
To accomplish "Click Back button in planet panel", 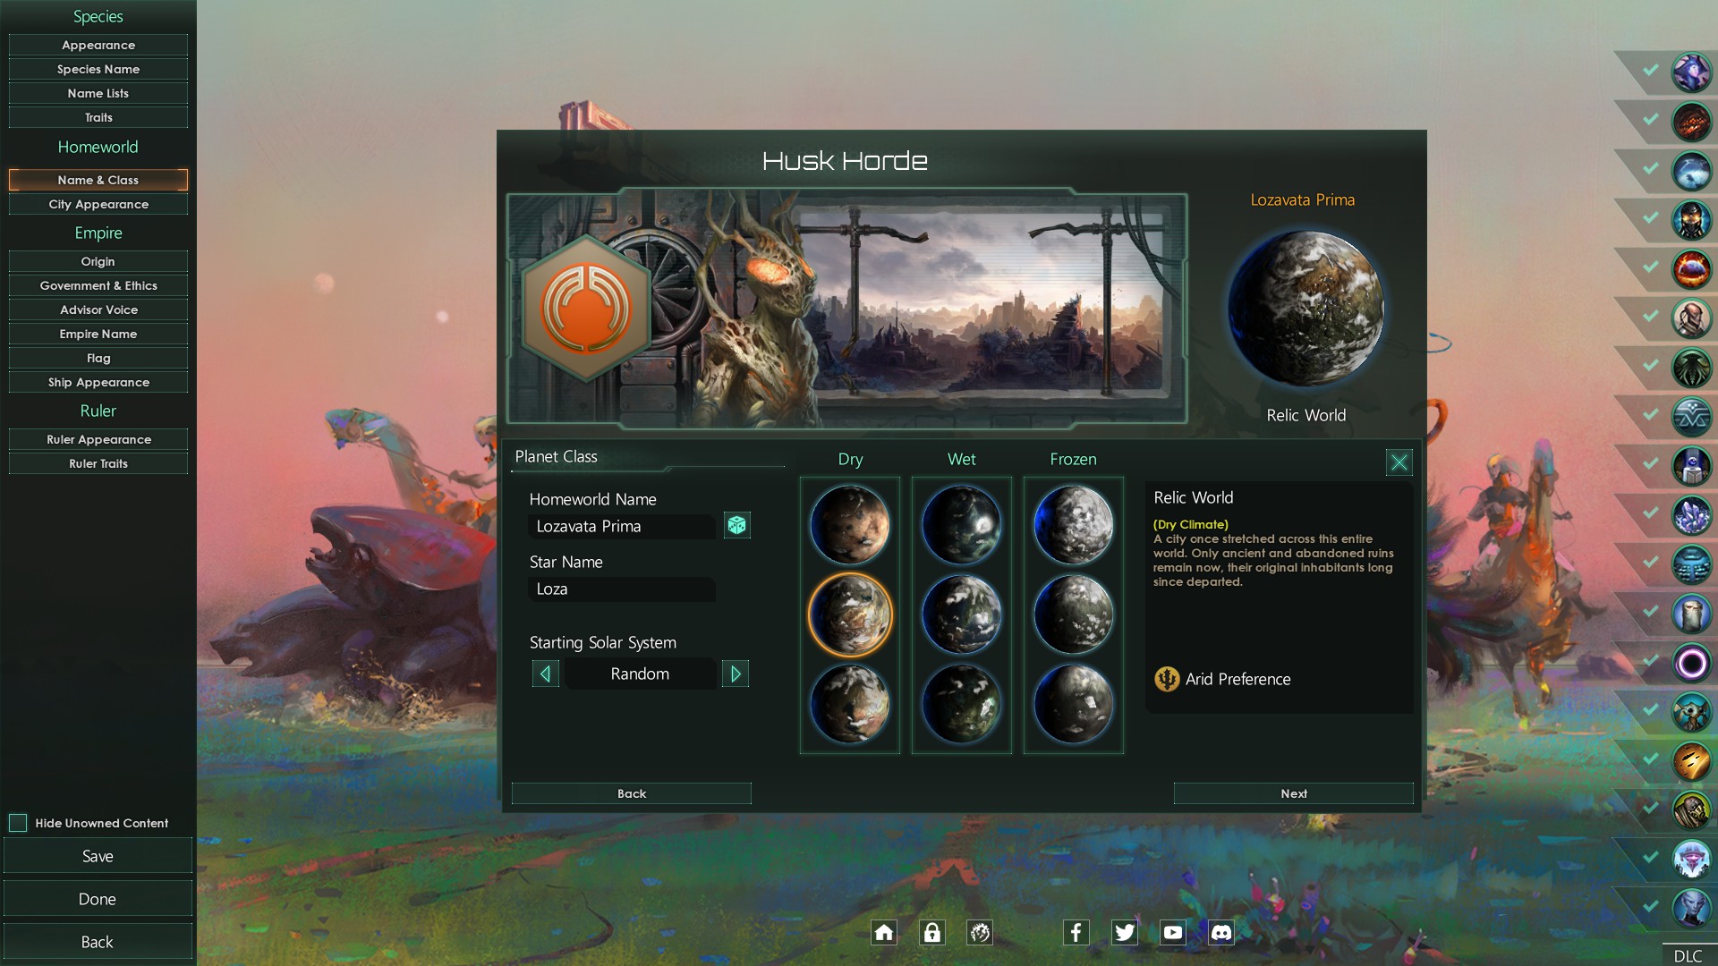I will click(x=632, y=793).
